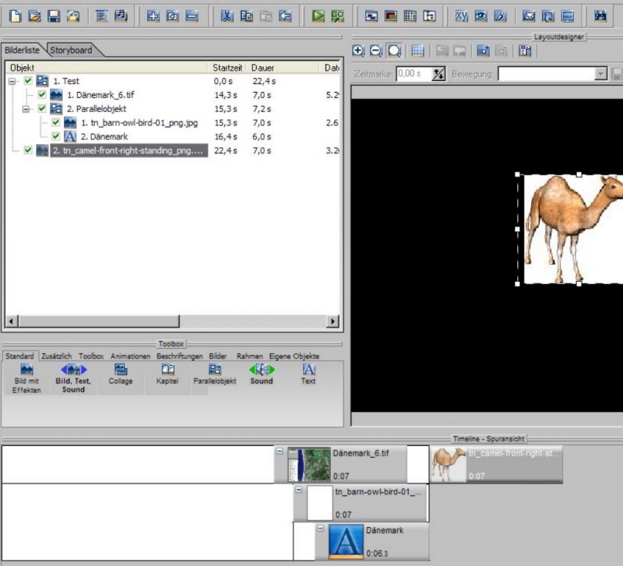Open the Animationen toolbox tab
The width and height of the screenshot is (623, 566).
click(130, 356)
